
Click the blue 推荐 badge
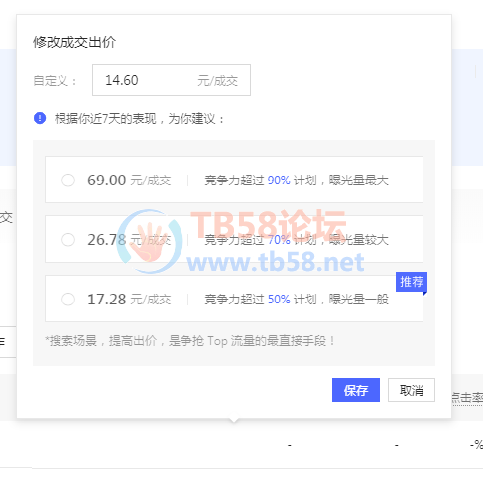point(412,282)
